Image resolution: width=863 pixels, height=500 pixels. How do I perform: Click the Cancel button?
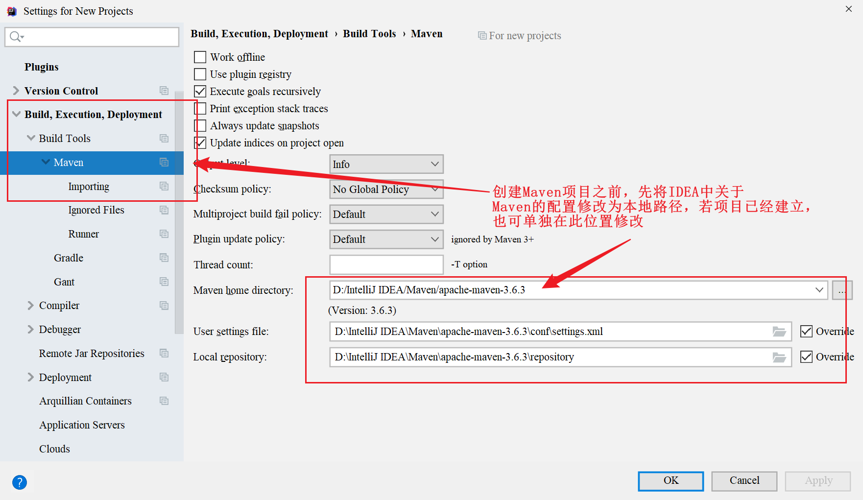(744, 481)
